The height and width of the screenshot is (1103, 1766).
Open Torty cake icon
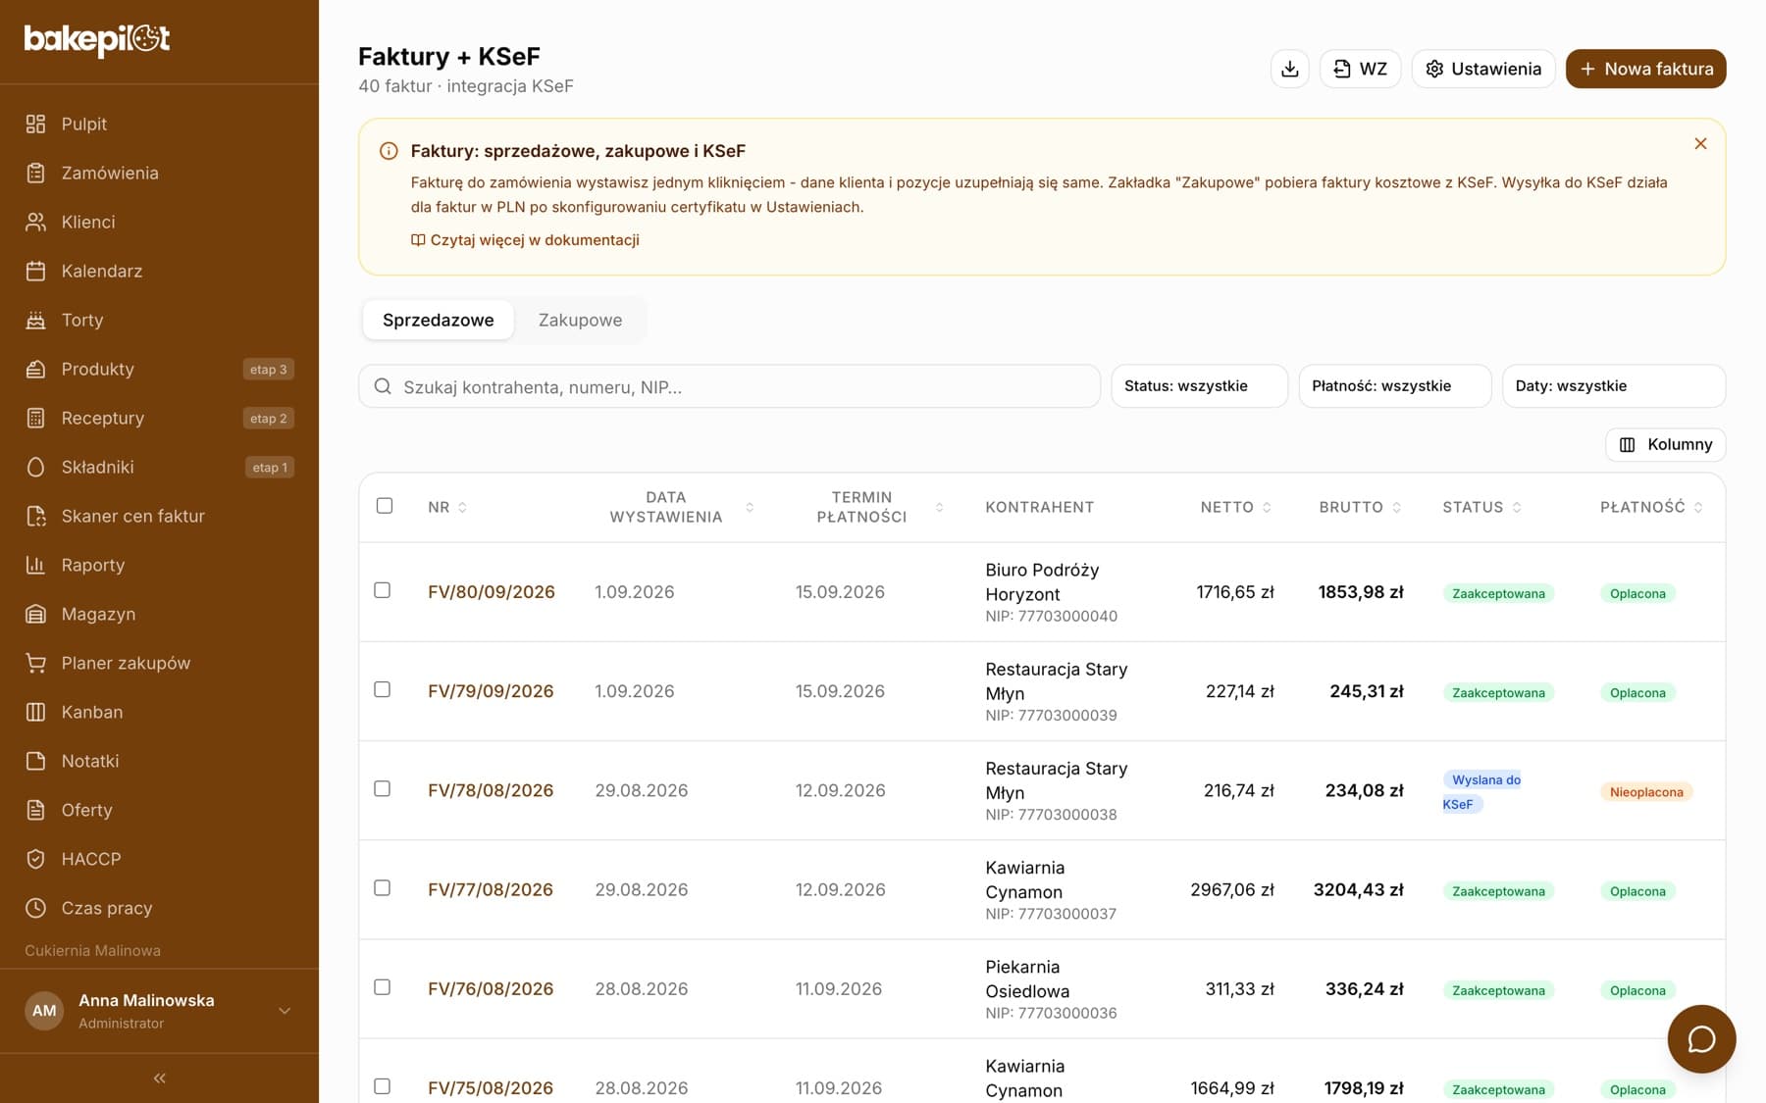click(x=36, y=320)
